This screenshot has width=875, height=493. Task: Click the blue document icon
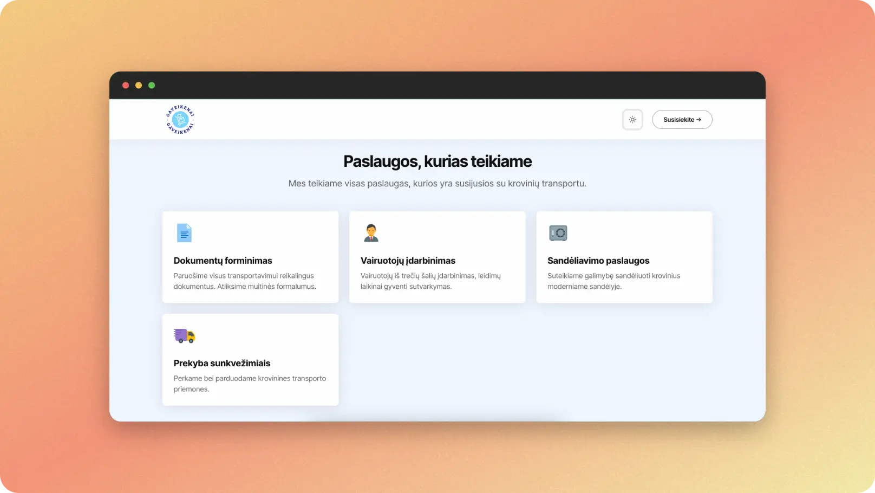click(184, 233)
